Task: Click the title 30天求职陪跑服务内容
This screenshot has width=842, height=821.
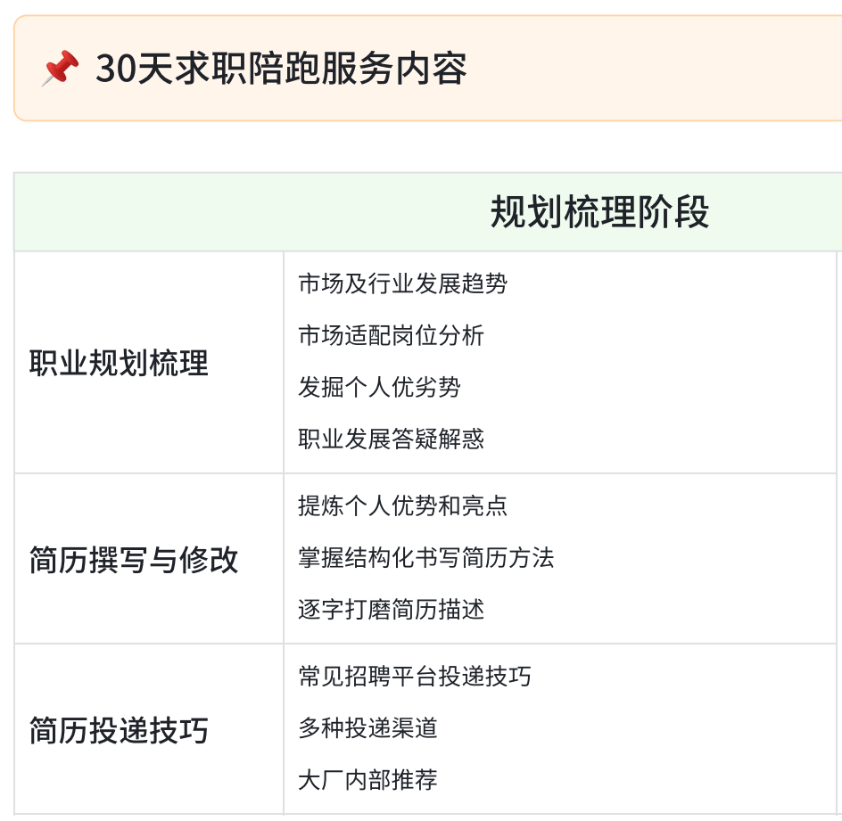Action: (280, 69)
